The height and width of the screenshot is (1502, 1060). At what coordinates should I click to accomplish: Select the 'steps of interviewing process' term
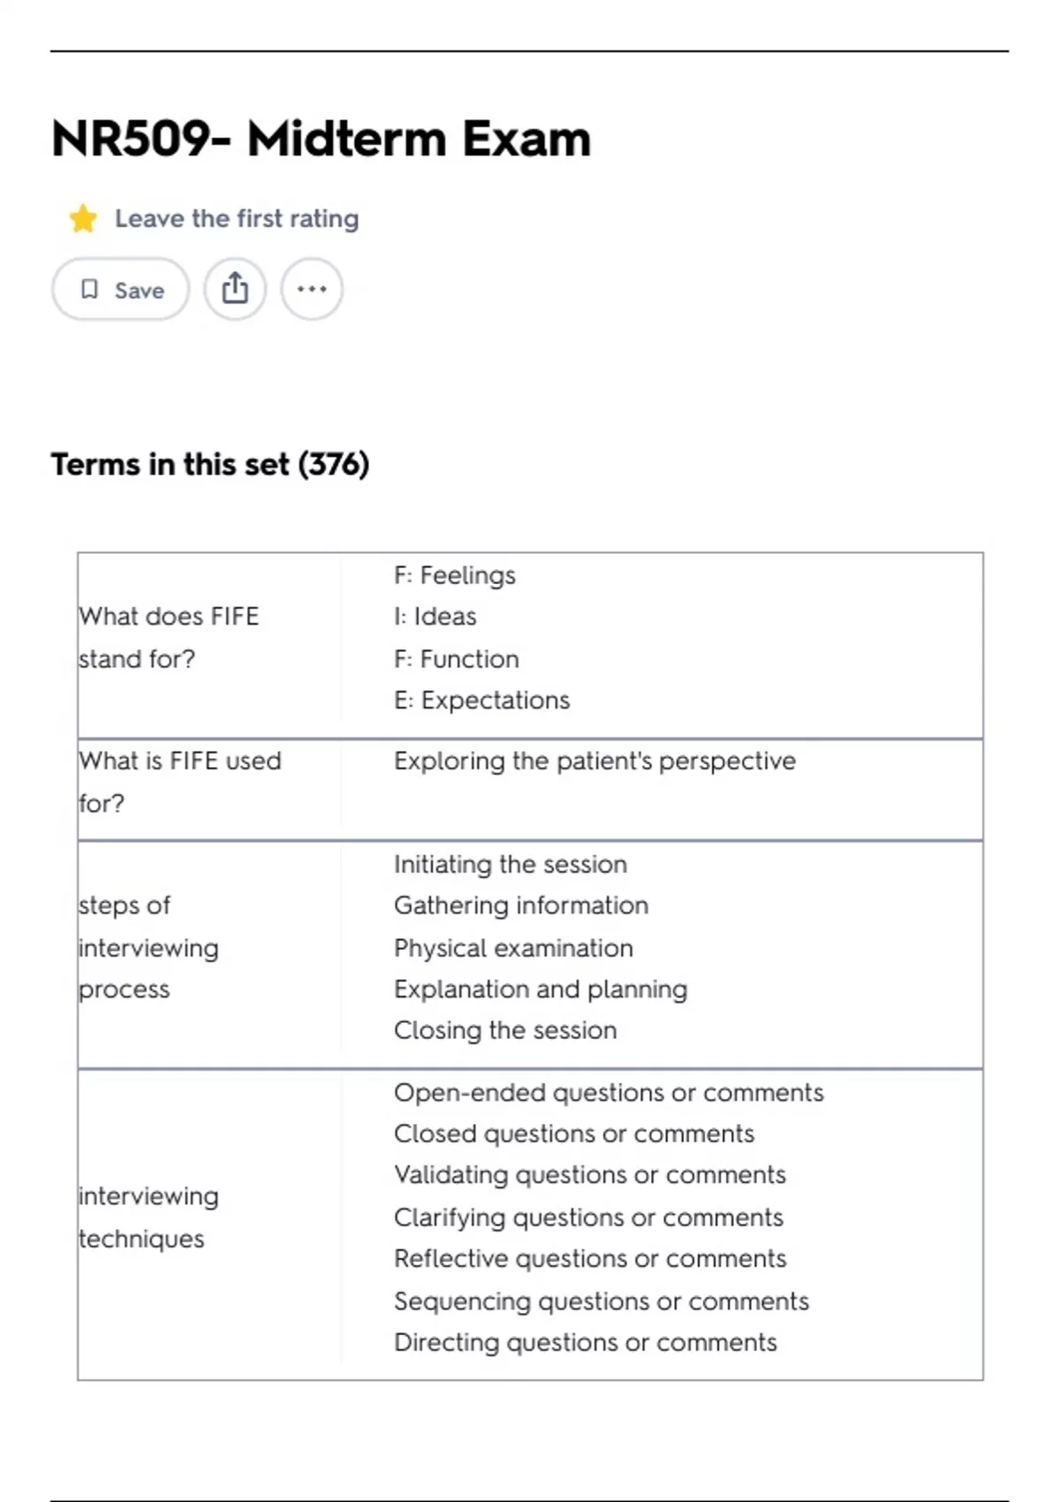[148, 947]
